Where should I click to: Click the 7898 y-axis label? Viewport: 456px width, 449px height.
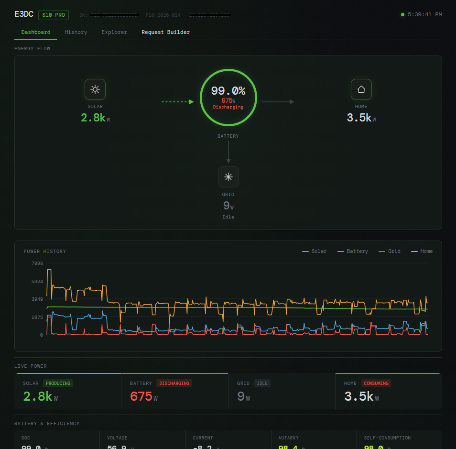click(37, 263)
